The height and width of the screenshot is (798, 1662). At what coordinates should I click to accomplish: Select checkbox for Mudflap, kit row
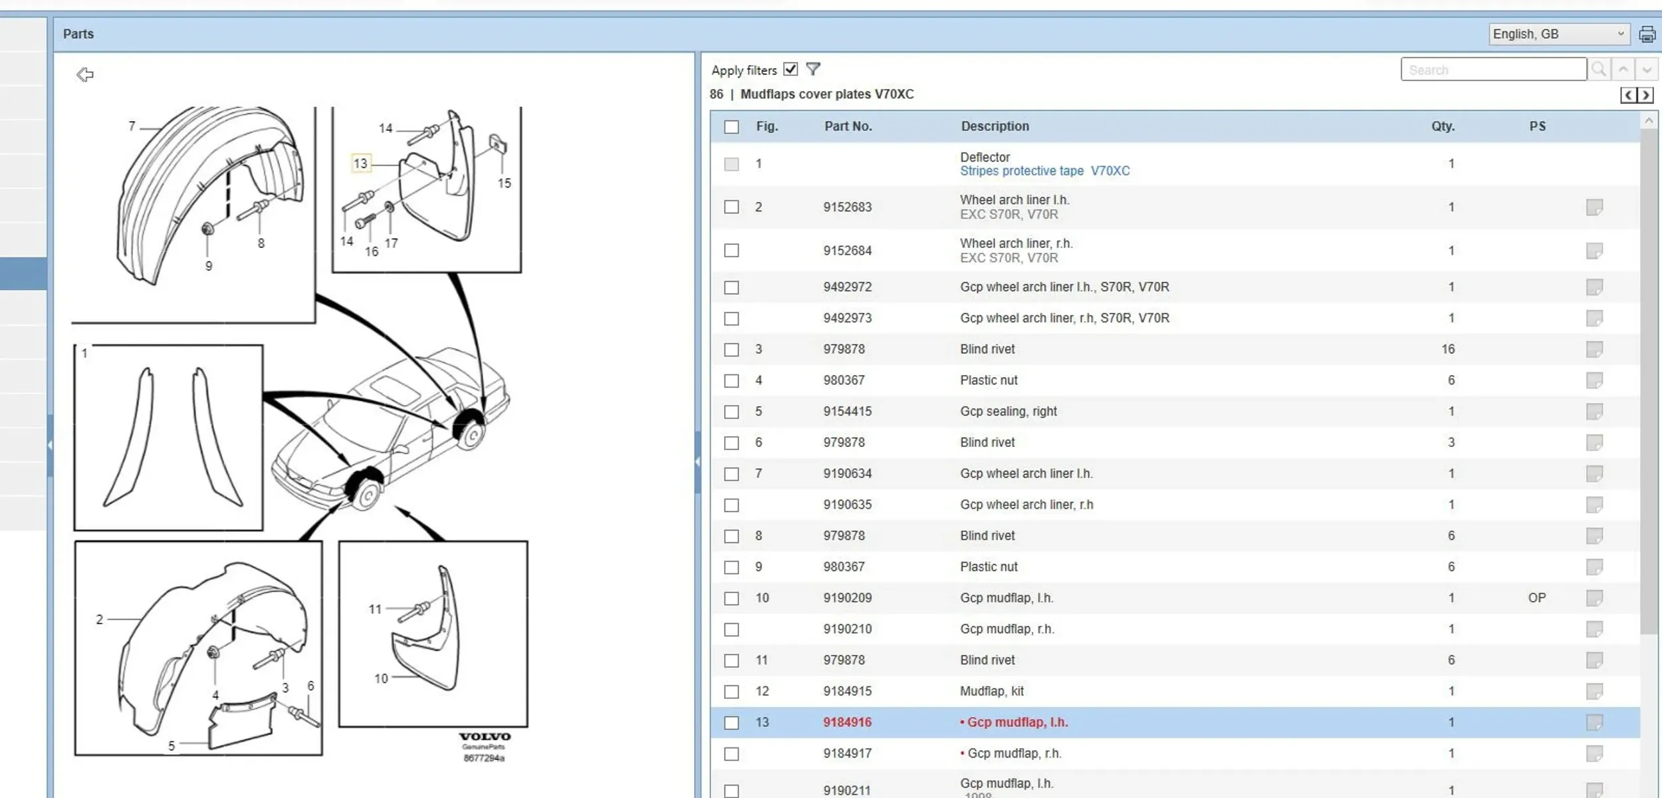coord(731,692)
